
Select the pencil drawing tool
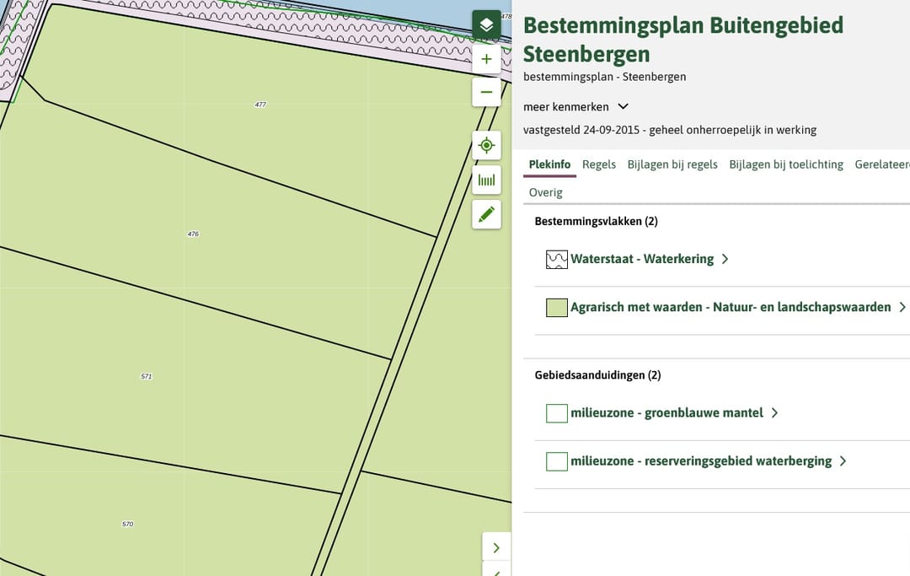tap(486, 214)
